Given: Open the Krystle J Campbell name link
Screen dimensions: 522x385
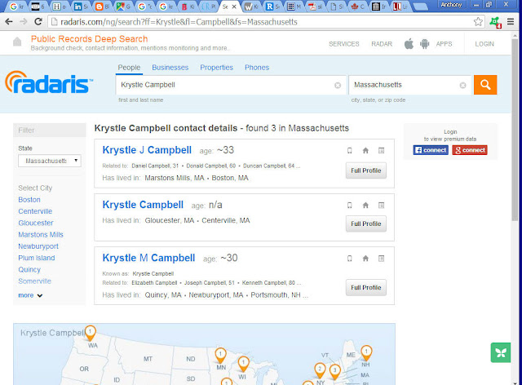Looking at the screenshot, I should [147, 150].
